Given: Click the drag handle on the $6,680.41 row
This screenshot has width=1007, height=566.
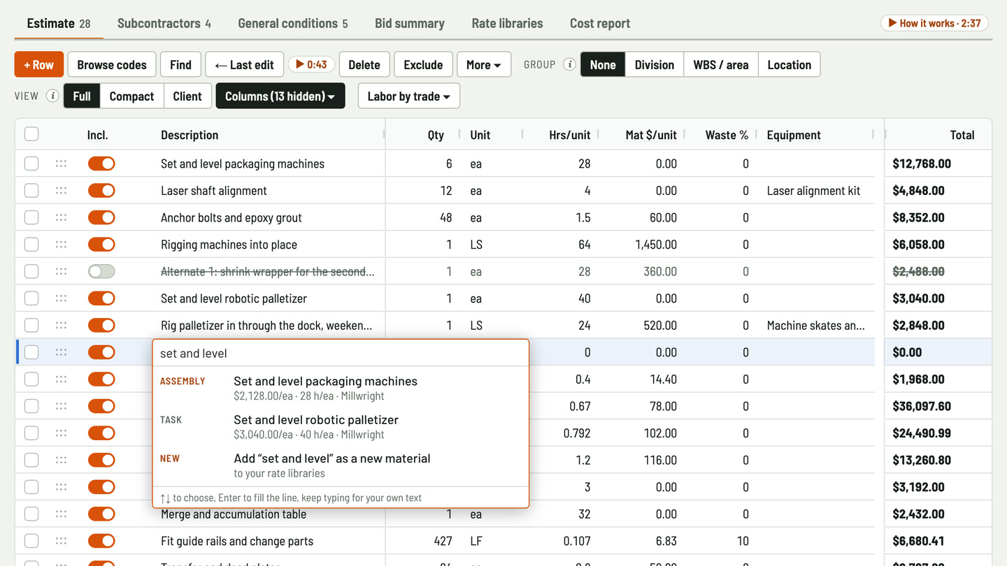Looking at the screenshot, I should pos(61,541).
